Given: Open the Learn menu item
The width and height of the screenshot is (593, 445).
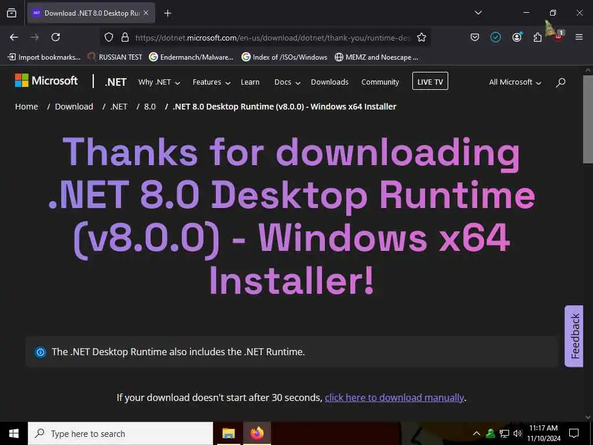Looking at the screenshot, I should [250, 82].
